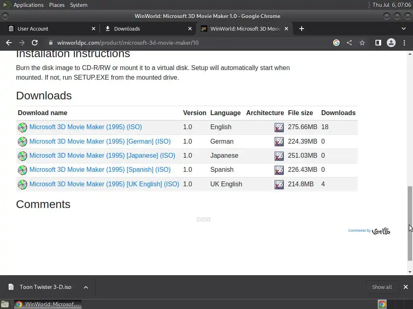Download the [Japanese] ISO link

point(102,156)
